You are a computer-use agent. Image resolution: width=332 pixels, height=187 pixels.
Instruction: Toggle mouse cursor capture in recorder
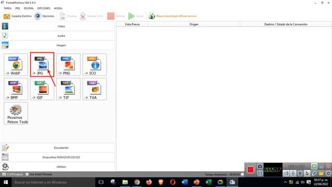point(307,173)
